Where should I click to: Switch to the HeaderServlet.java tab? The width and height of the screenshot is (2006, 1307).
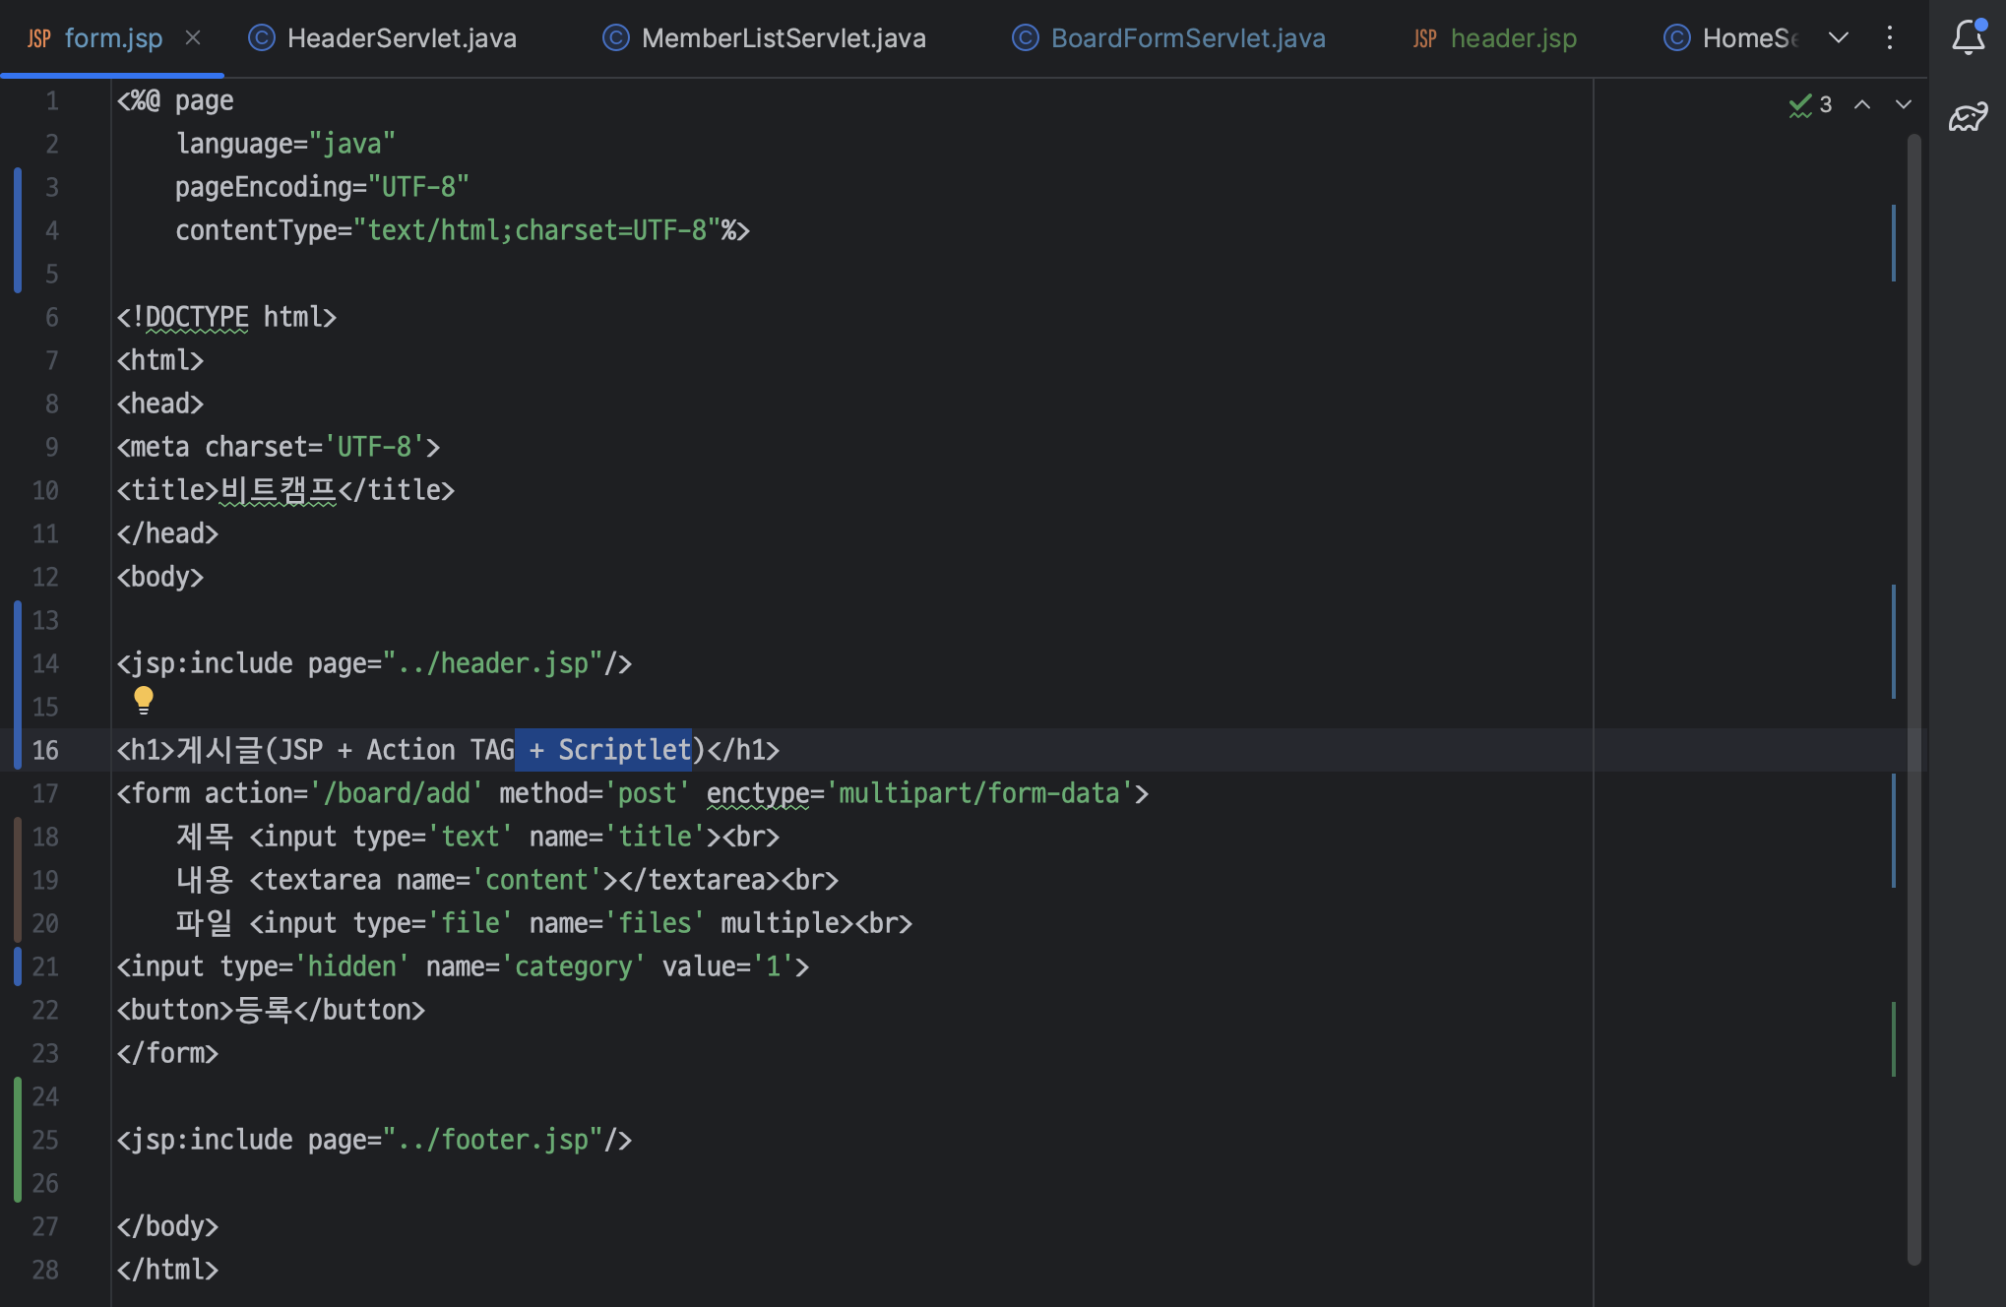pyautogui.click(x=401, y=38)
